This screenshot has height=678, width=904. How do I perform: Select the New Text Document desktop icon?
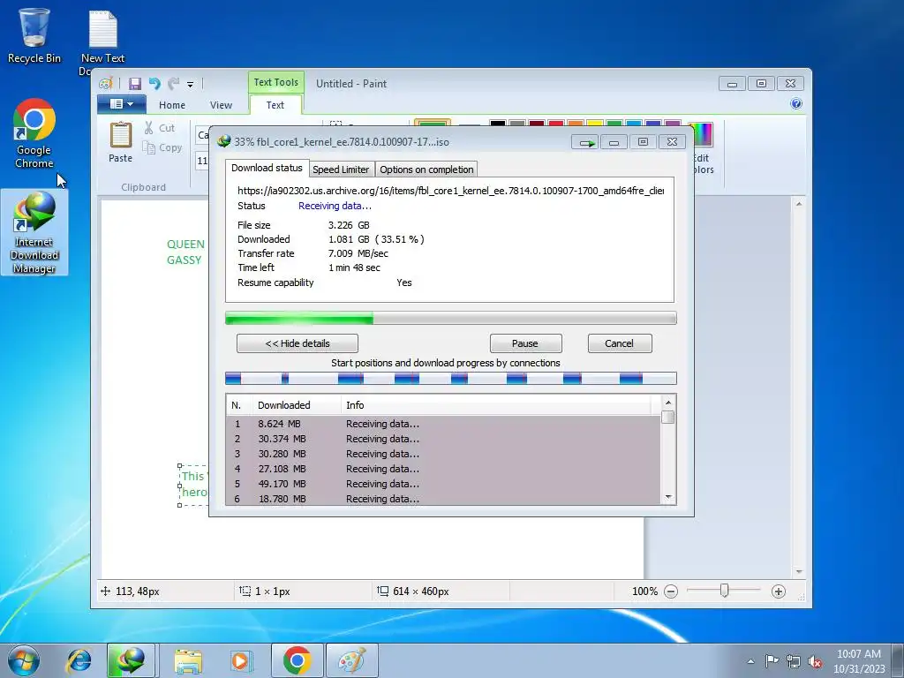coord(102,41)
